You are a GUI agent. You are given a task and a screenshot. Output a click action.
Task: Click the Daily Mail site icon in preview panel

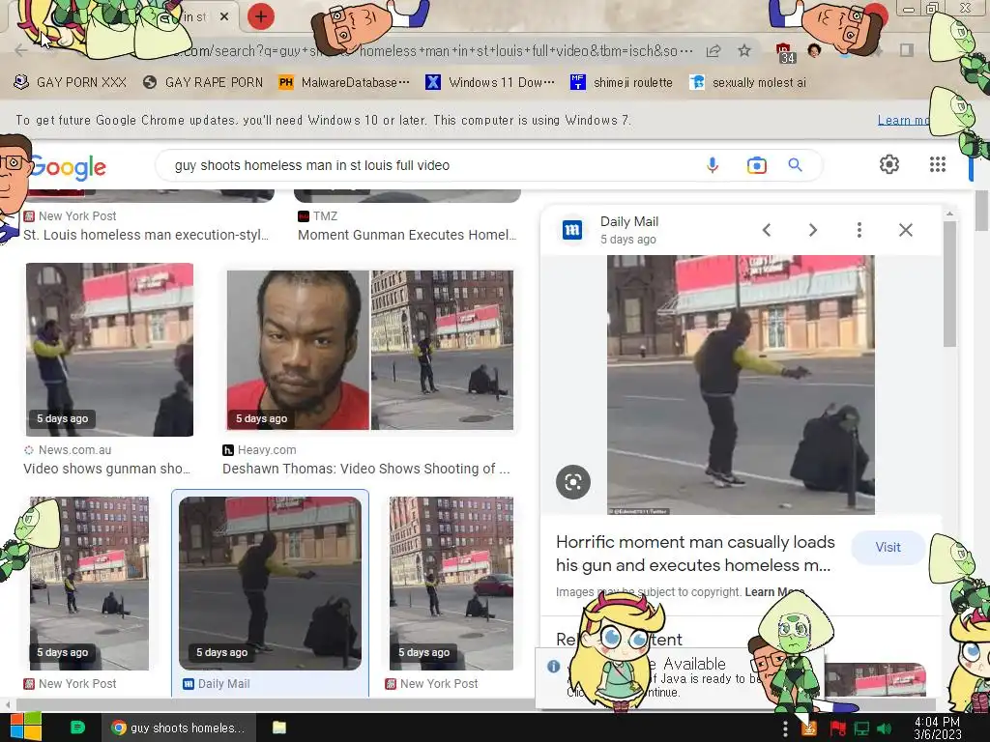pyautogui.click(x=572, y=230)
